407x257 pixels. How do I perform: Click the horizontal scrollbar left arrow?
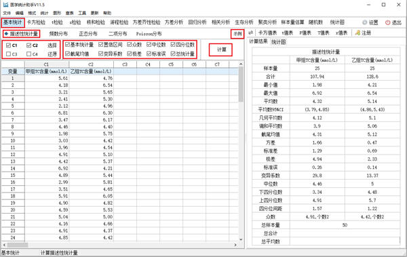point(4,245)
